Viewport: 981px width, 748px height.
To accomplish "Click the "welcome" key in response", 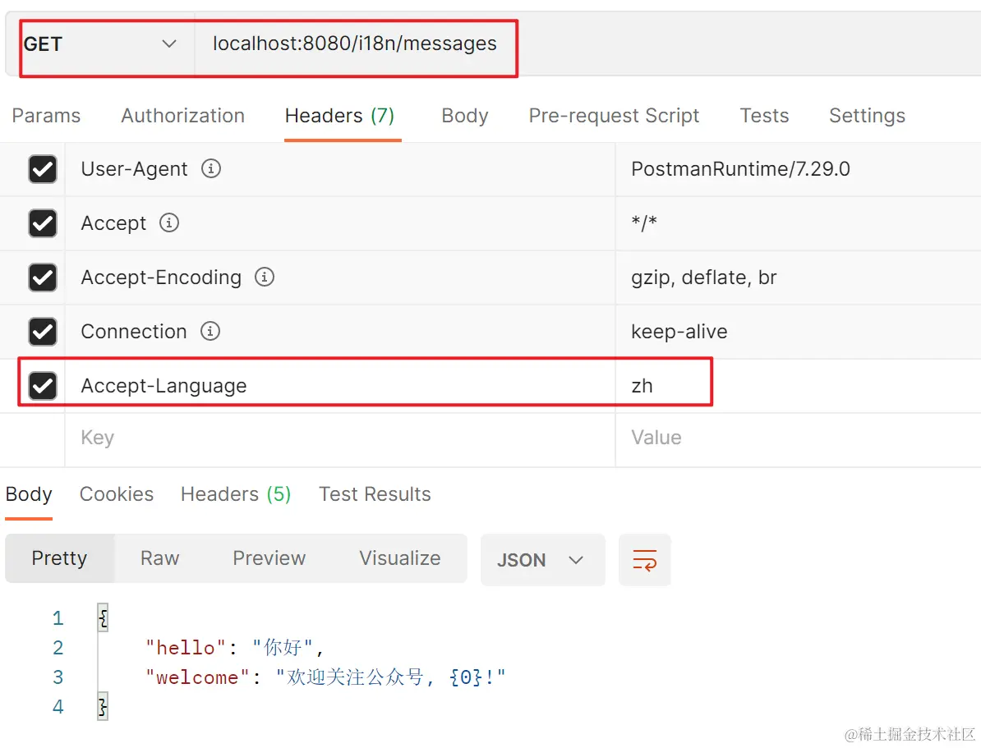I will click(198, 677).
